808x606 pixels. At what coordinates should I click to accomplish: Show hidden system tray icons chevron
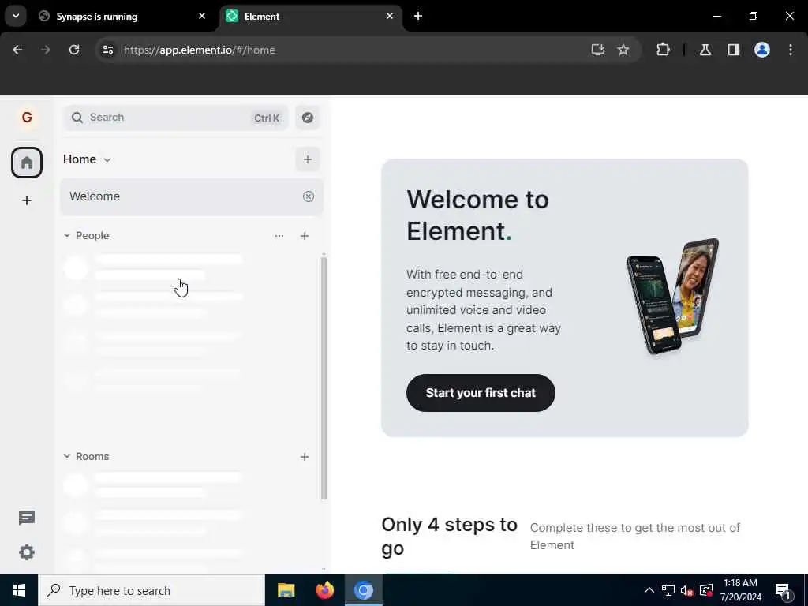point(649,590)
